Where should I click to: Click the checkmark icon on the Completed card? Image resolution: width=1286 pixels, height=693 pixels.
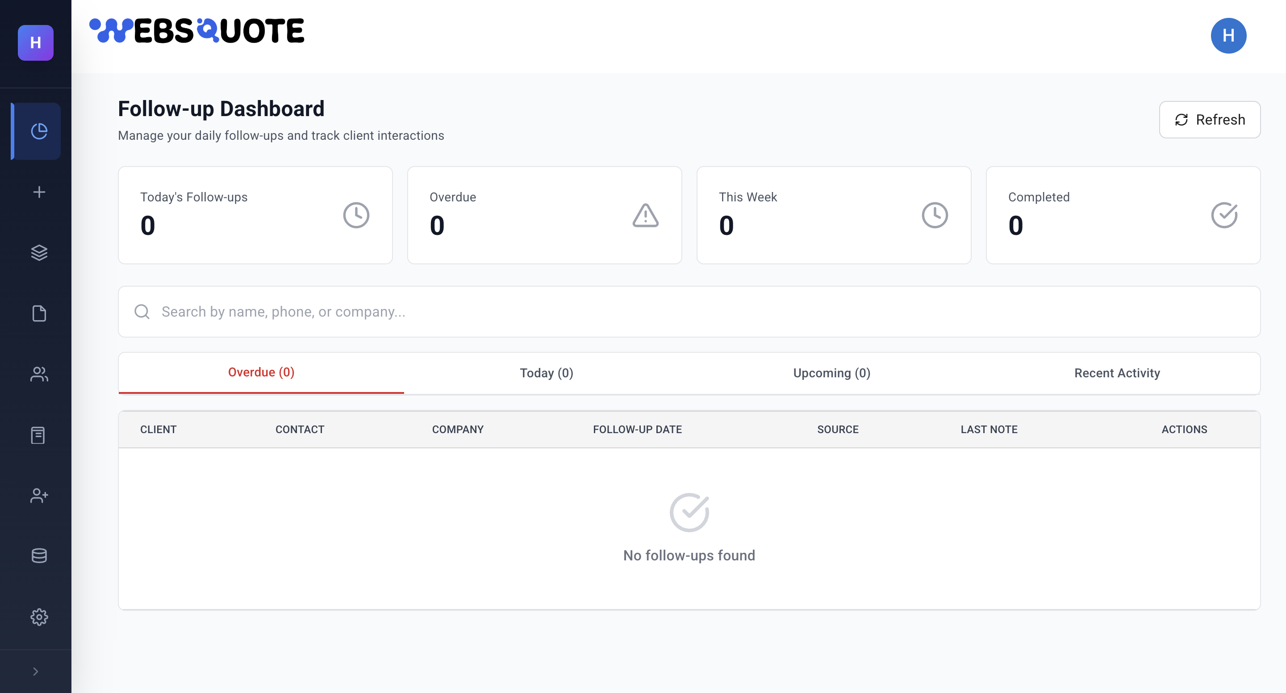pos(1223,215)
